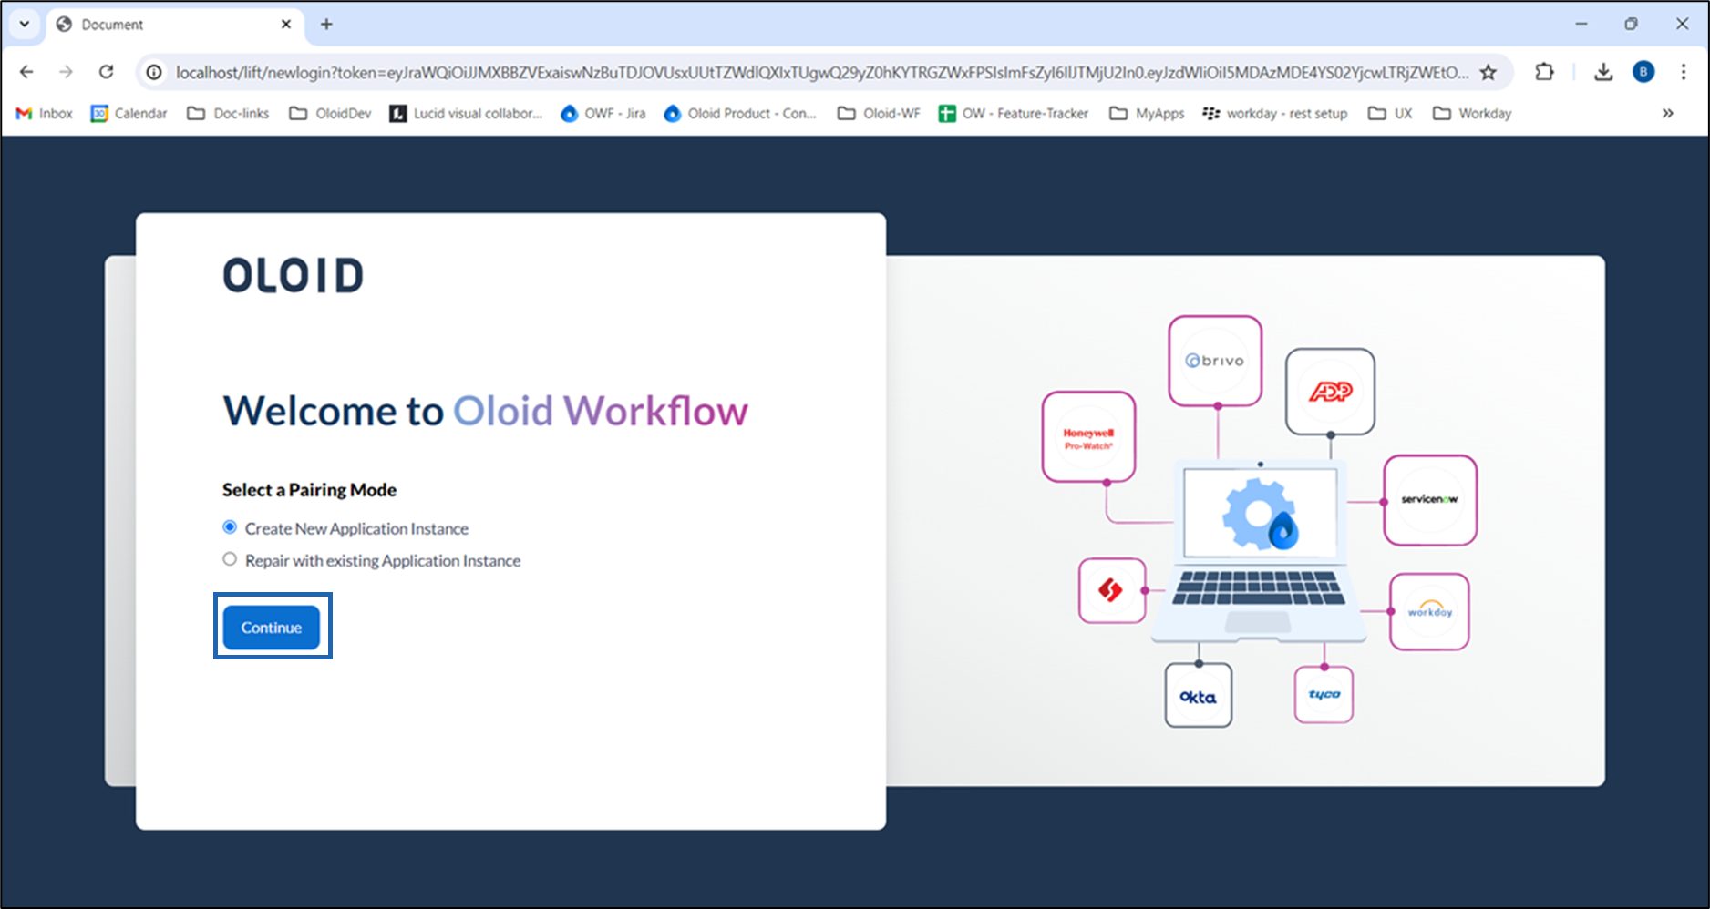Viewport: 1710px width, 909px height.
Task: Expand the tab search dropdown arrow
Action: (x=25, y=25)
